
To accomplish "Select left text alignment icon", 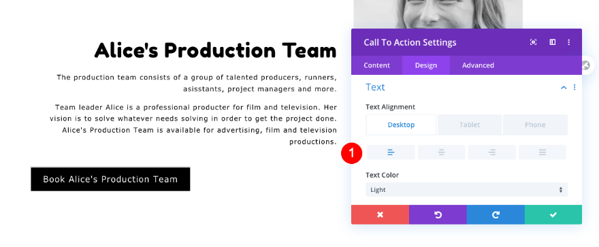I will 391,152.
